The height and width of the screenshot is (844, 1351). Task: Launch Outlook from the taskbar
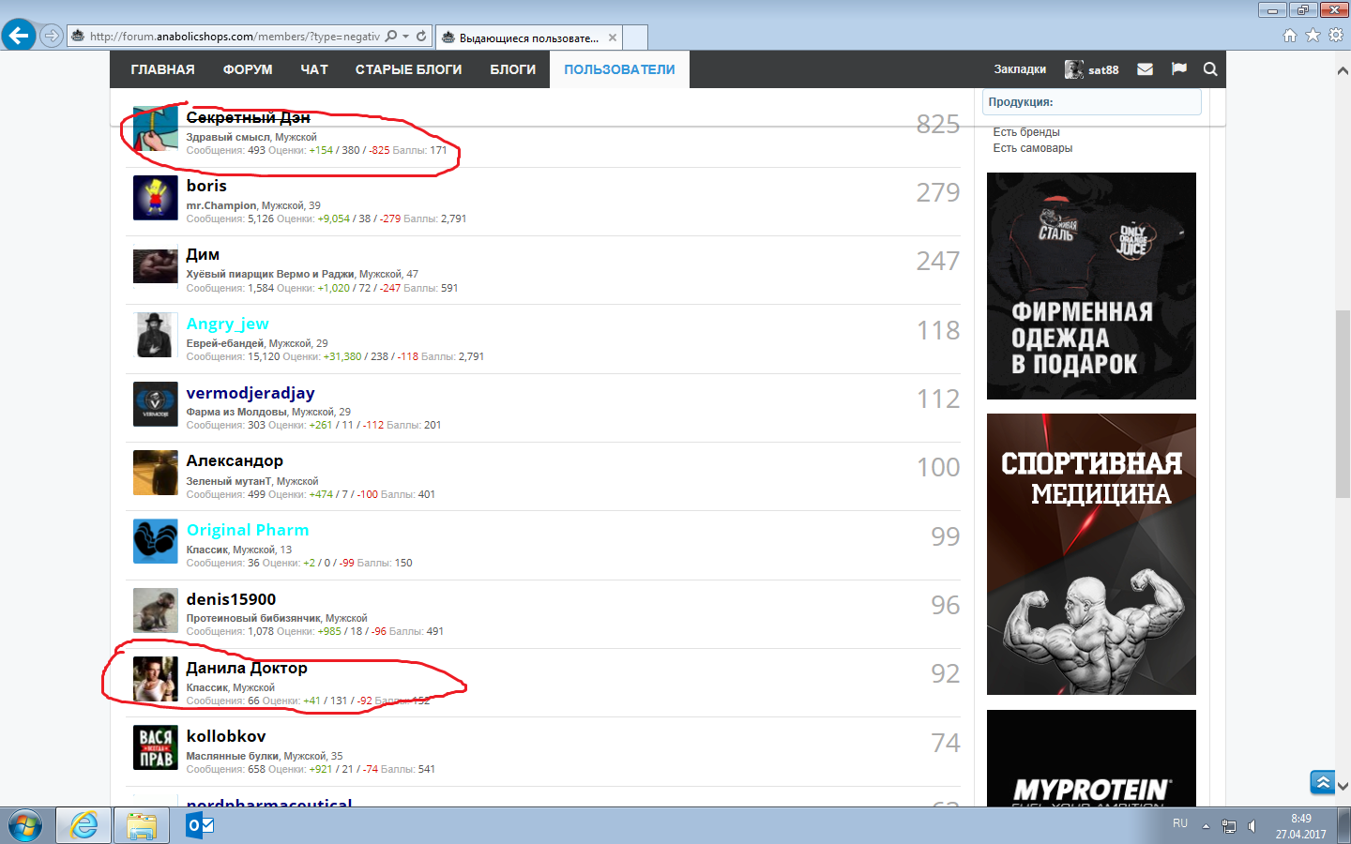[199, 825]
